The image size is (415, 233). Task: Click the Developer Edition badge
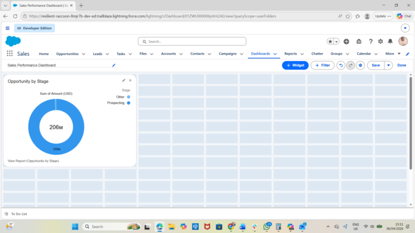point(35,28)
